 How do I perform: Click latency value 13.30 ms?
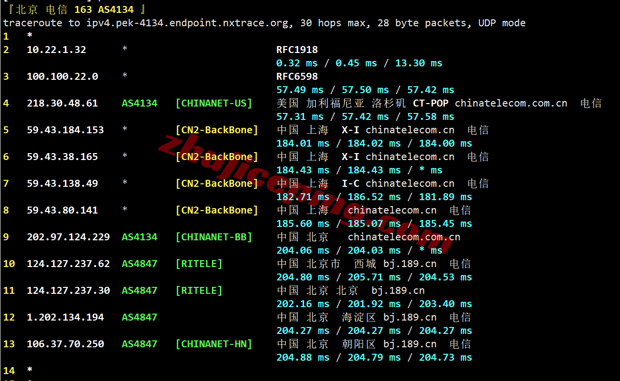click(x=419, y=63)
